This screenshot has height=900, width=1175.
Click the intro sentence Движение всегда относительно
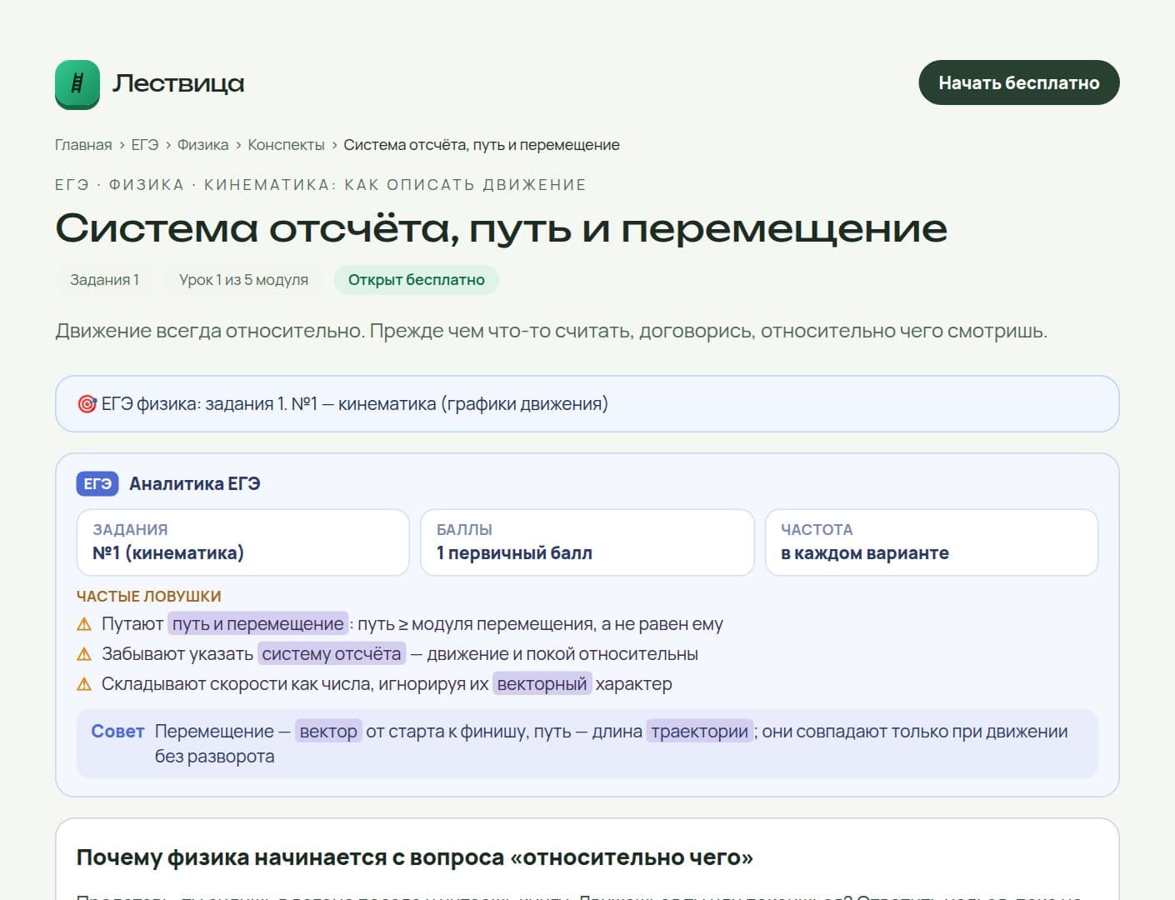tap(552, 331)
